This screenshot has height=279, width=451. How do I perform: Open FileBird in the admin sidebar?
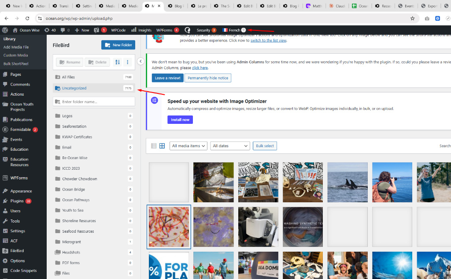17,251
